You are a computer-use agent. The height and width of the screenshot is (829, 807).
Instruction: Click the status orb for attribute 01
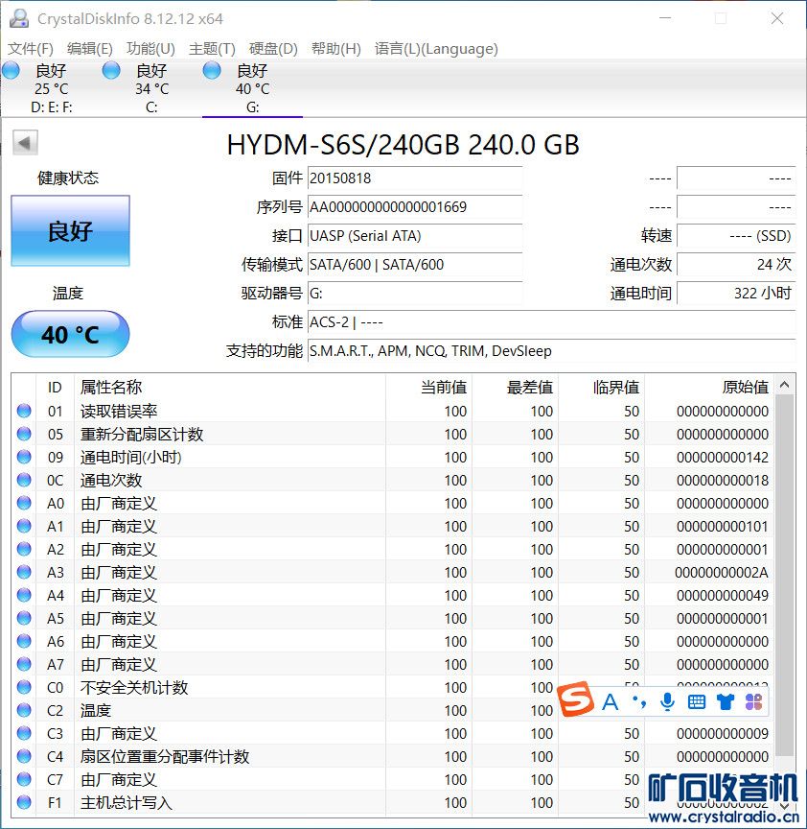pyautogui.click(x=24, y=411)
